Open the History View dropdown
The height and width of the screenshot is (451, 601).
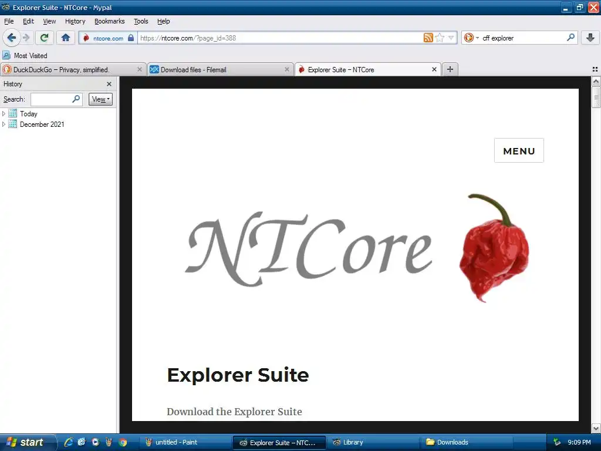click(100, 99)
